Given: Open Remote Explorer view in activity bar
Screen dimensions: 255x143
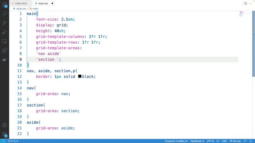Looking at the screenshot, I should pyautogui.click(x=4, y=41).
